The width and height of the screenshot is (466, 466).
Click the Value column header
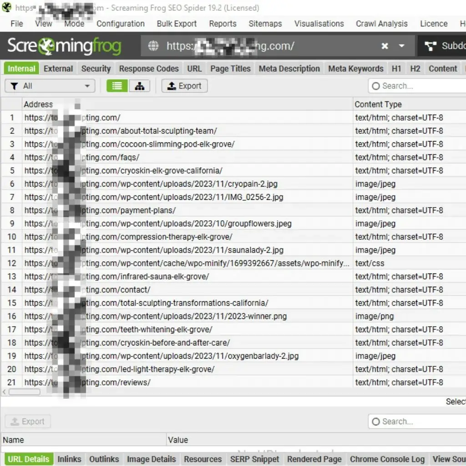click(x=316, y=440)
